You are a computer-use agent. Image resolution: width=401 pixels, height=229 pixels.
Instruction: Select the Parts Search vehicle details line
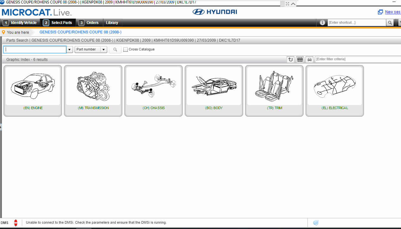click(x=123, y=40)
